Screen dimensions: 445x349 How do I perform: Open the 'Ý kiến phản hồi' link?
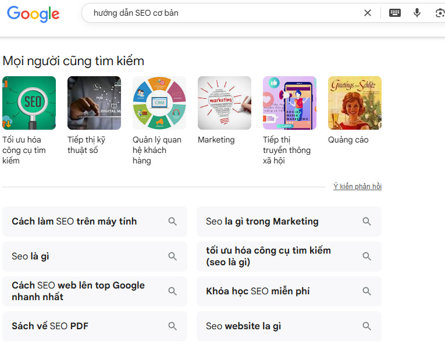(x=357, y=186)
